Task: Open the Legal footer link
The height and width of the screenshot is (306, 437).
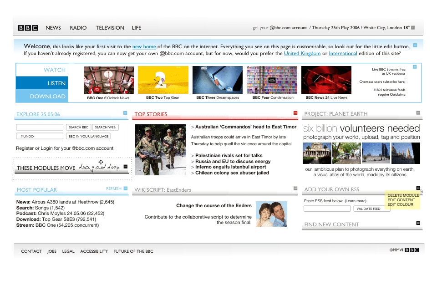Action: 68,251
